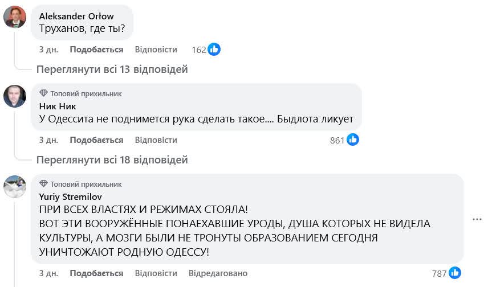The image size is (484, 287).
Task: Reply to Yuriy Stremilov's comment
Action: tap(156, 273)
